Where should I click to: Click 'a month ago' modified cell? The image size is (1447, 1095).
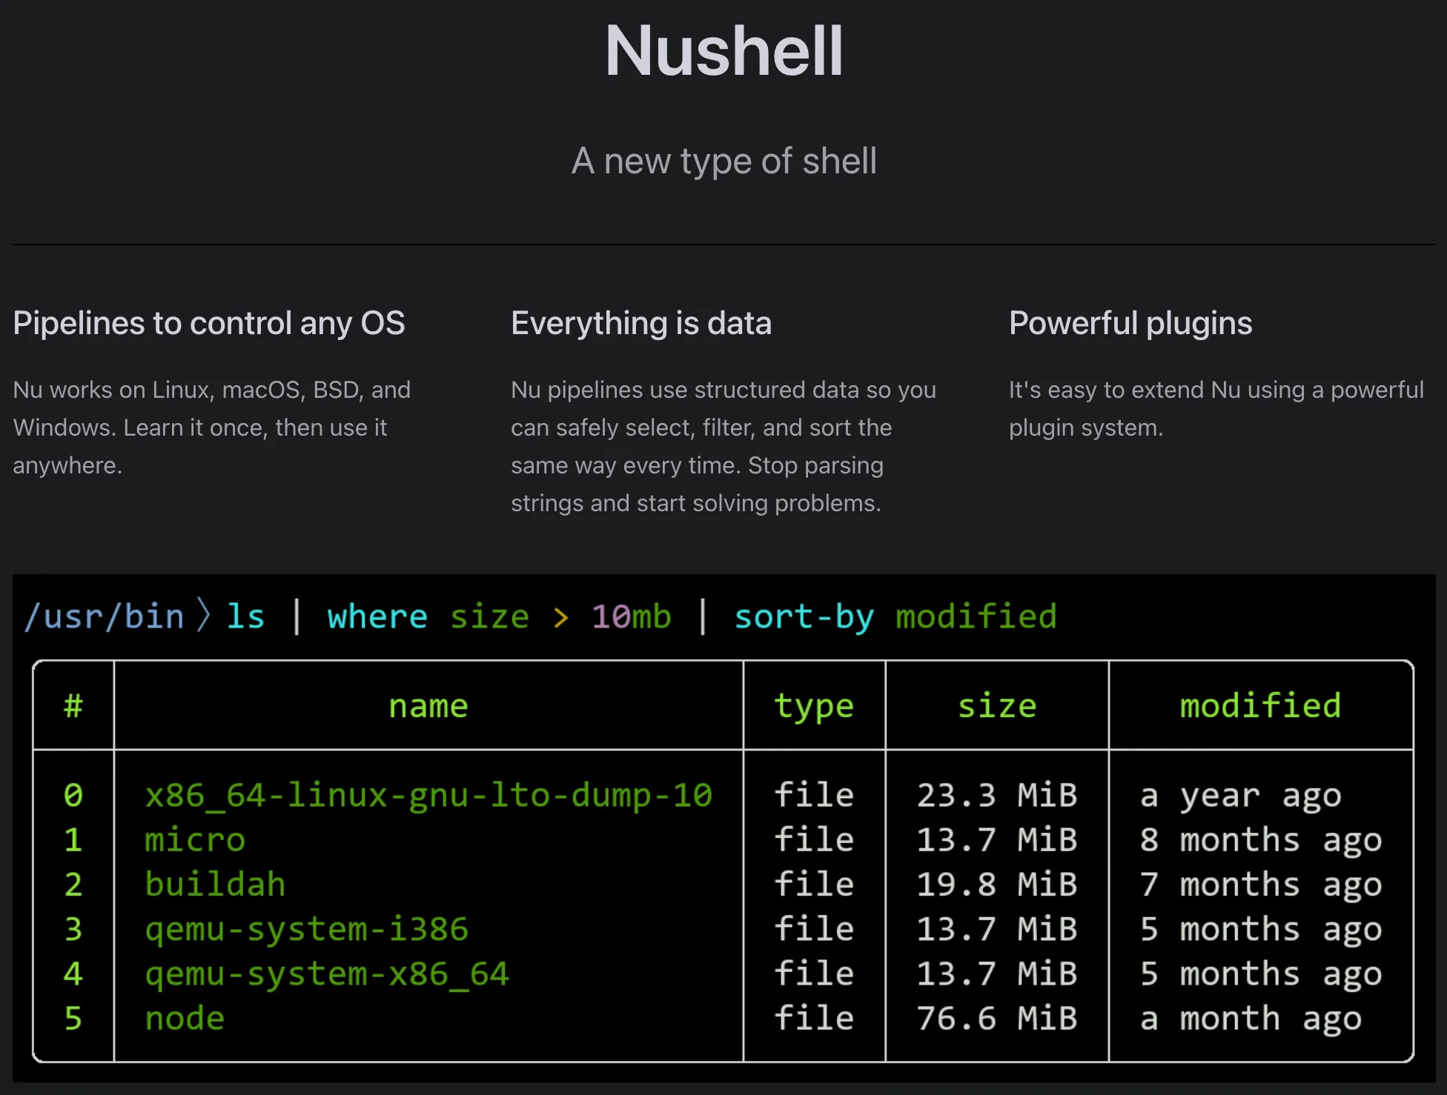(1251, 1019)
